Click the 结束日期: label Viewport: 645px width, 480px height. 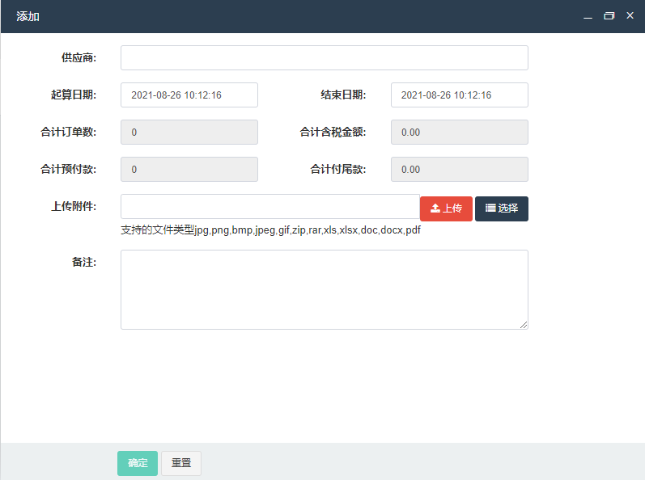[x=343, y=95]
